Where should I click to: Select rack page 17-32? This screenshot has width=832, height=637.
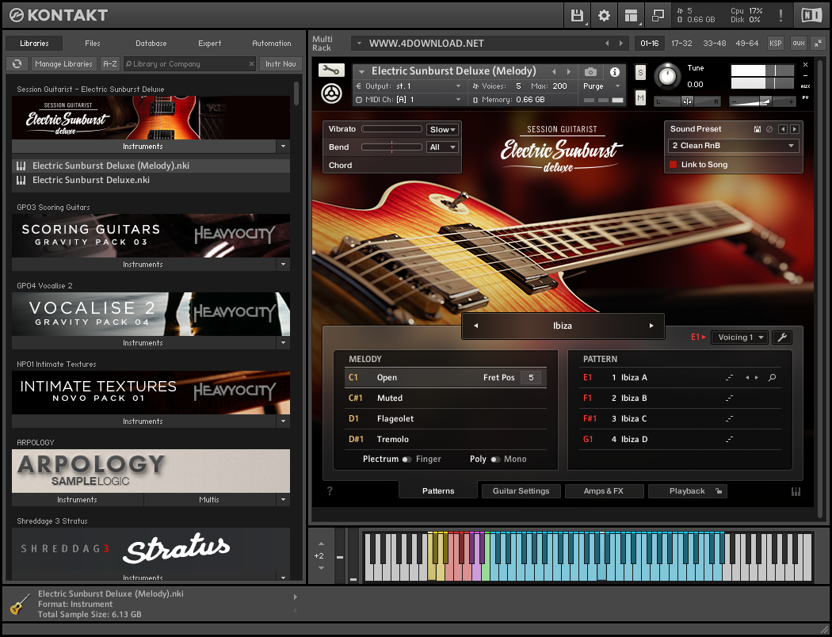[x=681, y=44]
